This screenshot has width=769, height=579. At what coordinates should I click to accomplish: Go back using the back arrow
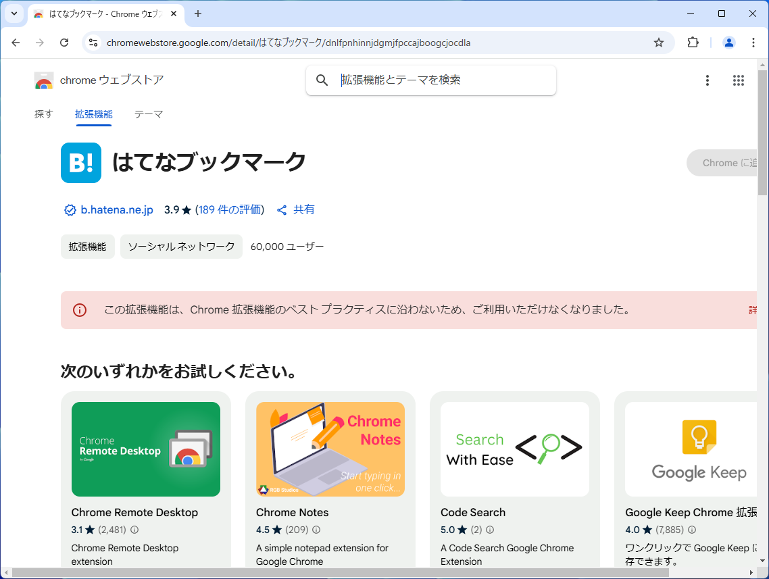(16, 42)
